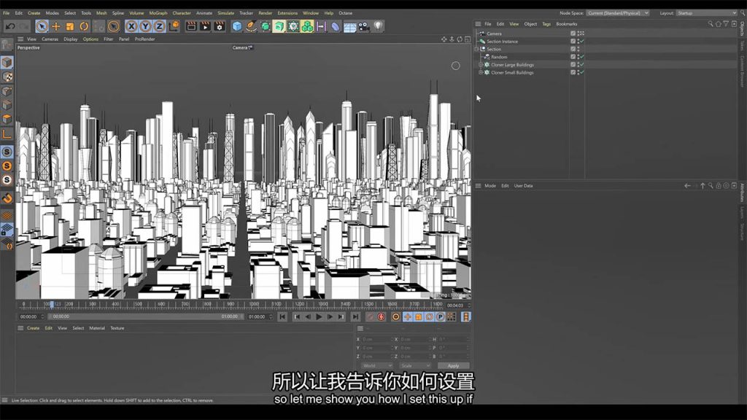Expand the Cloner Small Buildings tree item
The image size is (747, 420).
tap(481, 73)
